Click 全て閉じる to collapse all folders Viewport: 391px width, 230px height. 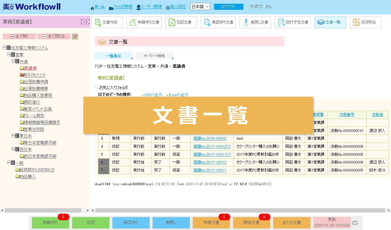(x=54, y=36)
